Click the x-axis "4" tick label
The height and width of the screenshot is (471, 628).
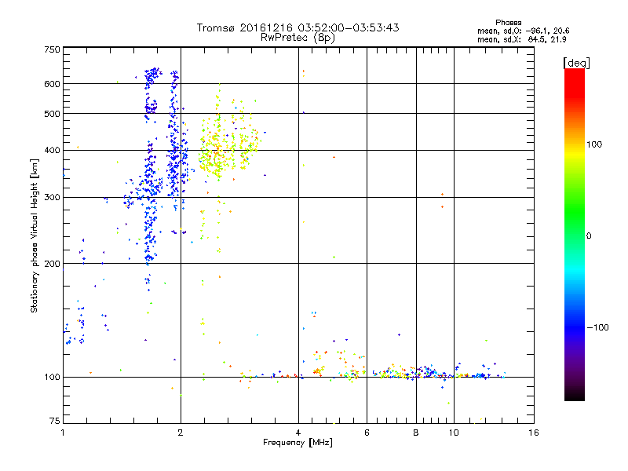tap(298, 433)
